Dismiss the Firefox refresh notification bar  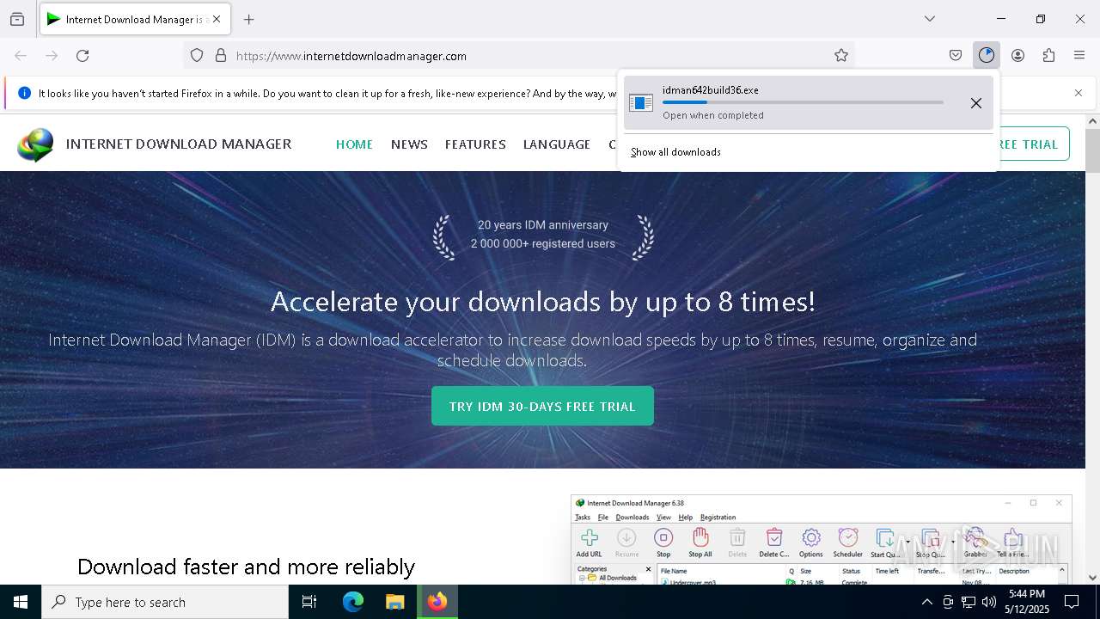click(x=1079, y=93)
